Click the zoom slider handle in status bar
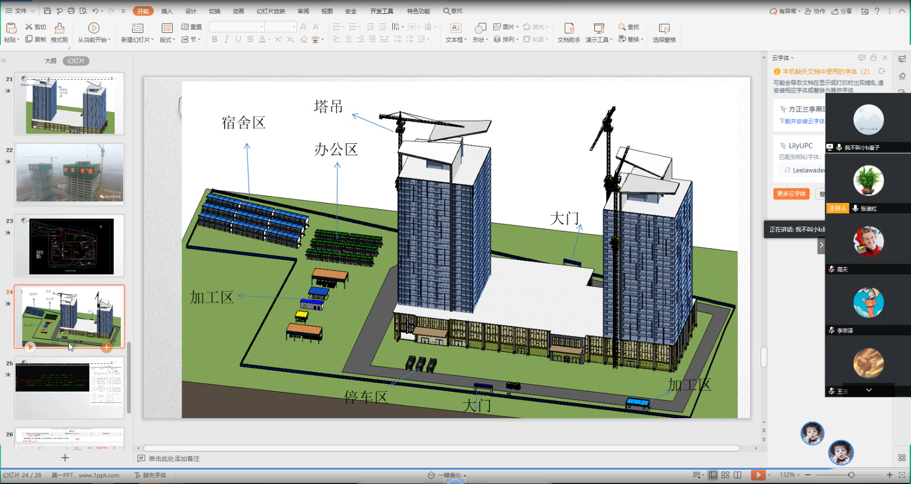Image resolution: width=911 pixels, height=484 pixels. click(851, 475)
